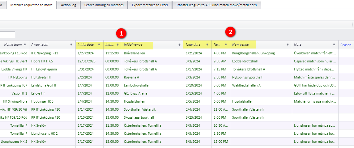
Task: Select new time 7:15 PM cell
Action: [x=221, y=69]
